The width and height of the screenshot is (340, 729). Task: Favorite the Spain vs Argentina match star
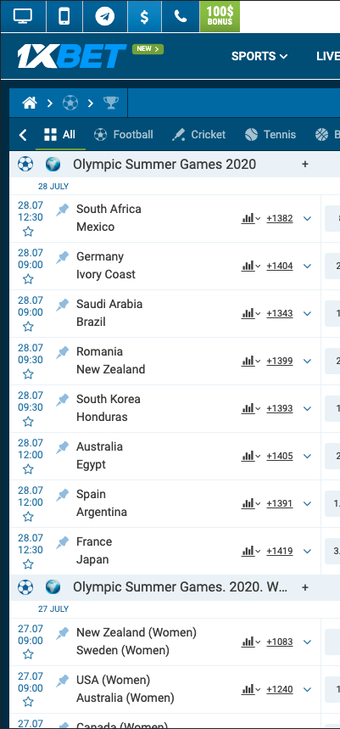pos(28,517)
